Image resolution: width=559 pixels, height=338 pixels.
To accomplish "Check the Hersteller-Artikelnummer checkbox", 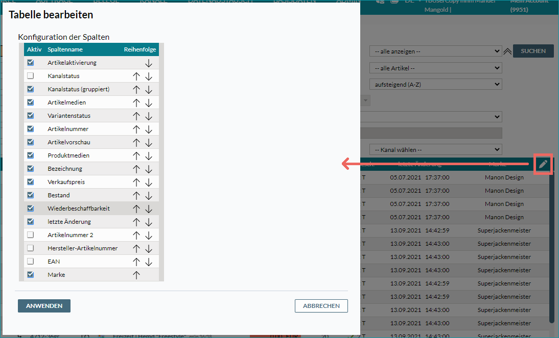I will point(31,248).
